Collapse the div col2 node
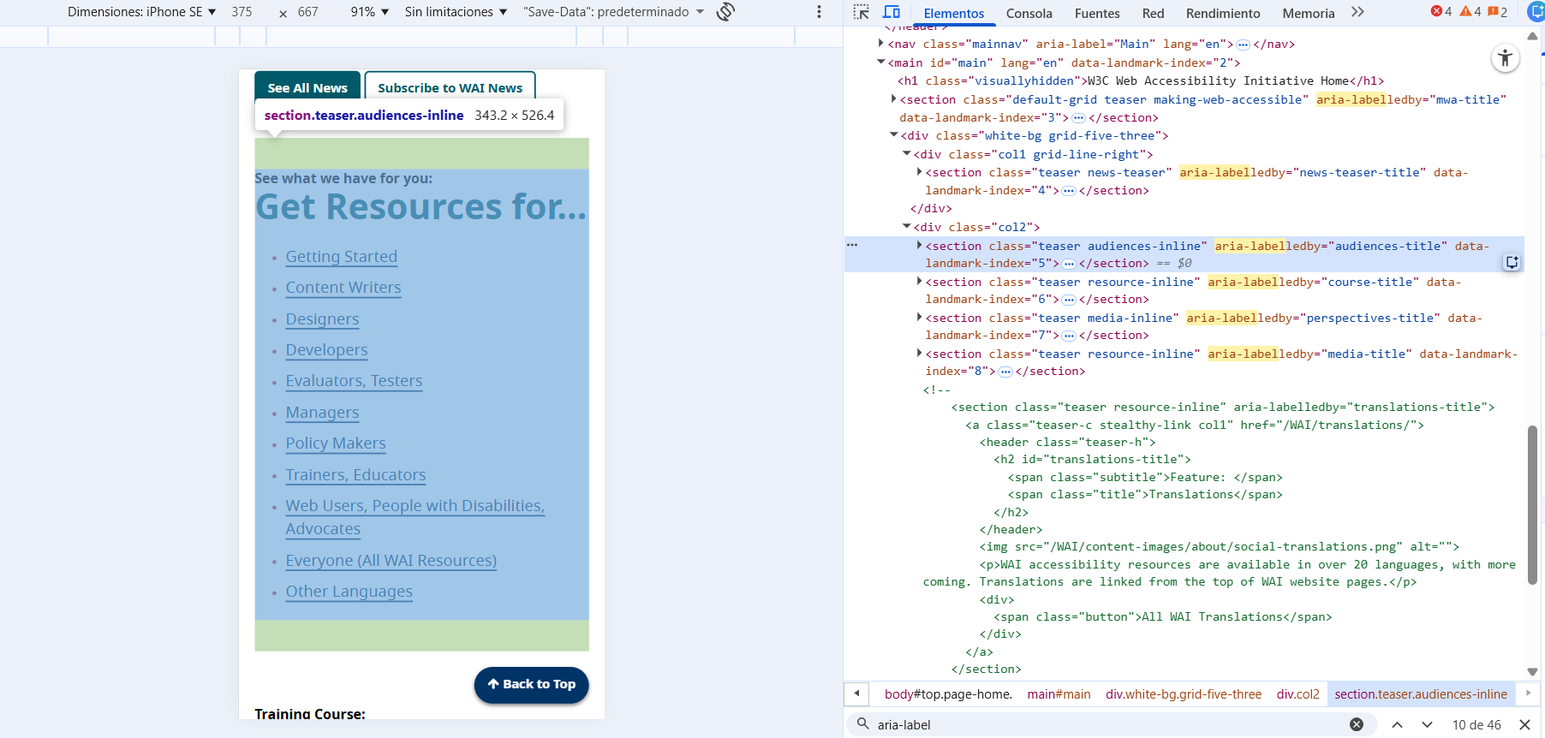Image resolution: width=1545 pixels, height=738 pixels. point(907,227)
